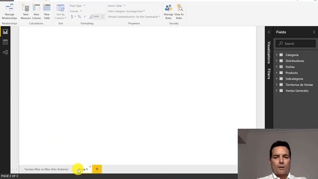This screenshot has width=318, height=179.
Task: Expand the Producto table
Action: (x=277, y=73)
